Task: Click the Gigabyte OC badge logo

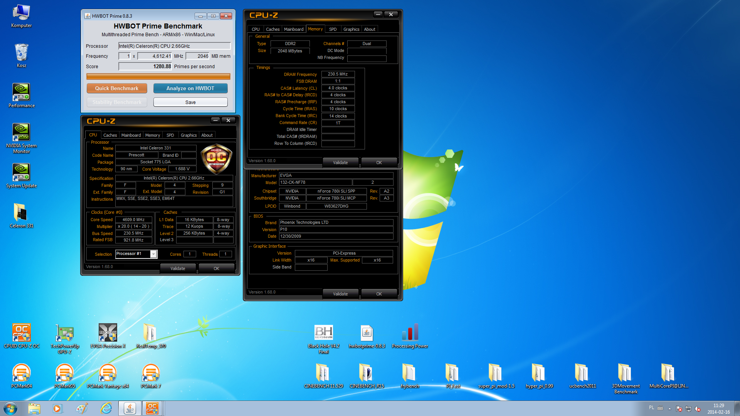Action: pos(216,159)
